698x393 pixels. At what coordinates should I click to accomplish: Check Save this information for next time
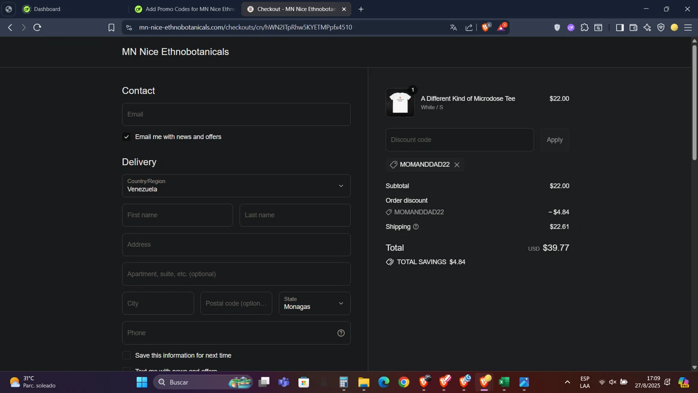click(127, 355)
